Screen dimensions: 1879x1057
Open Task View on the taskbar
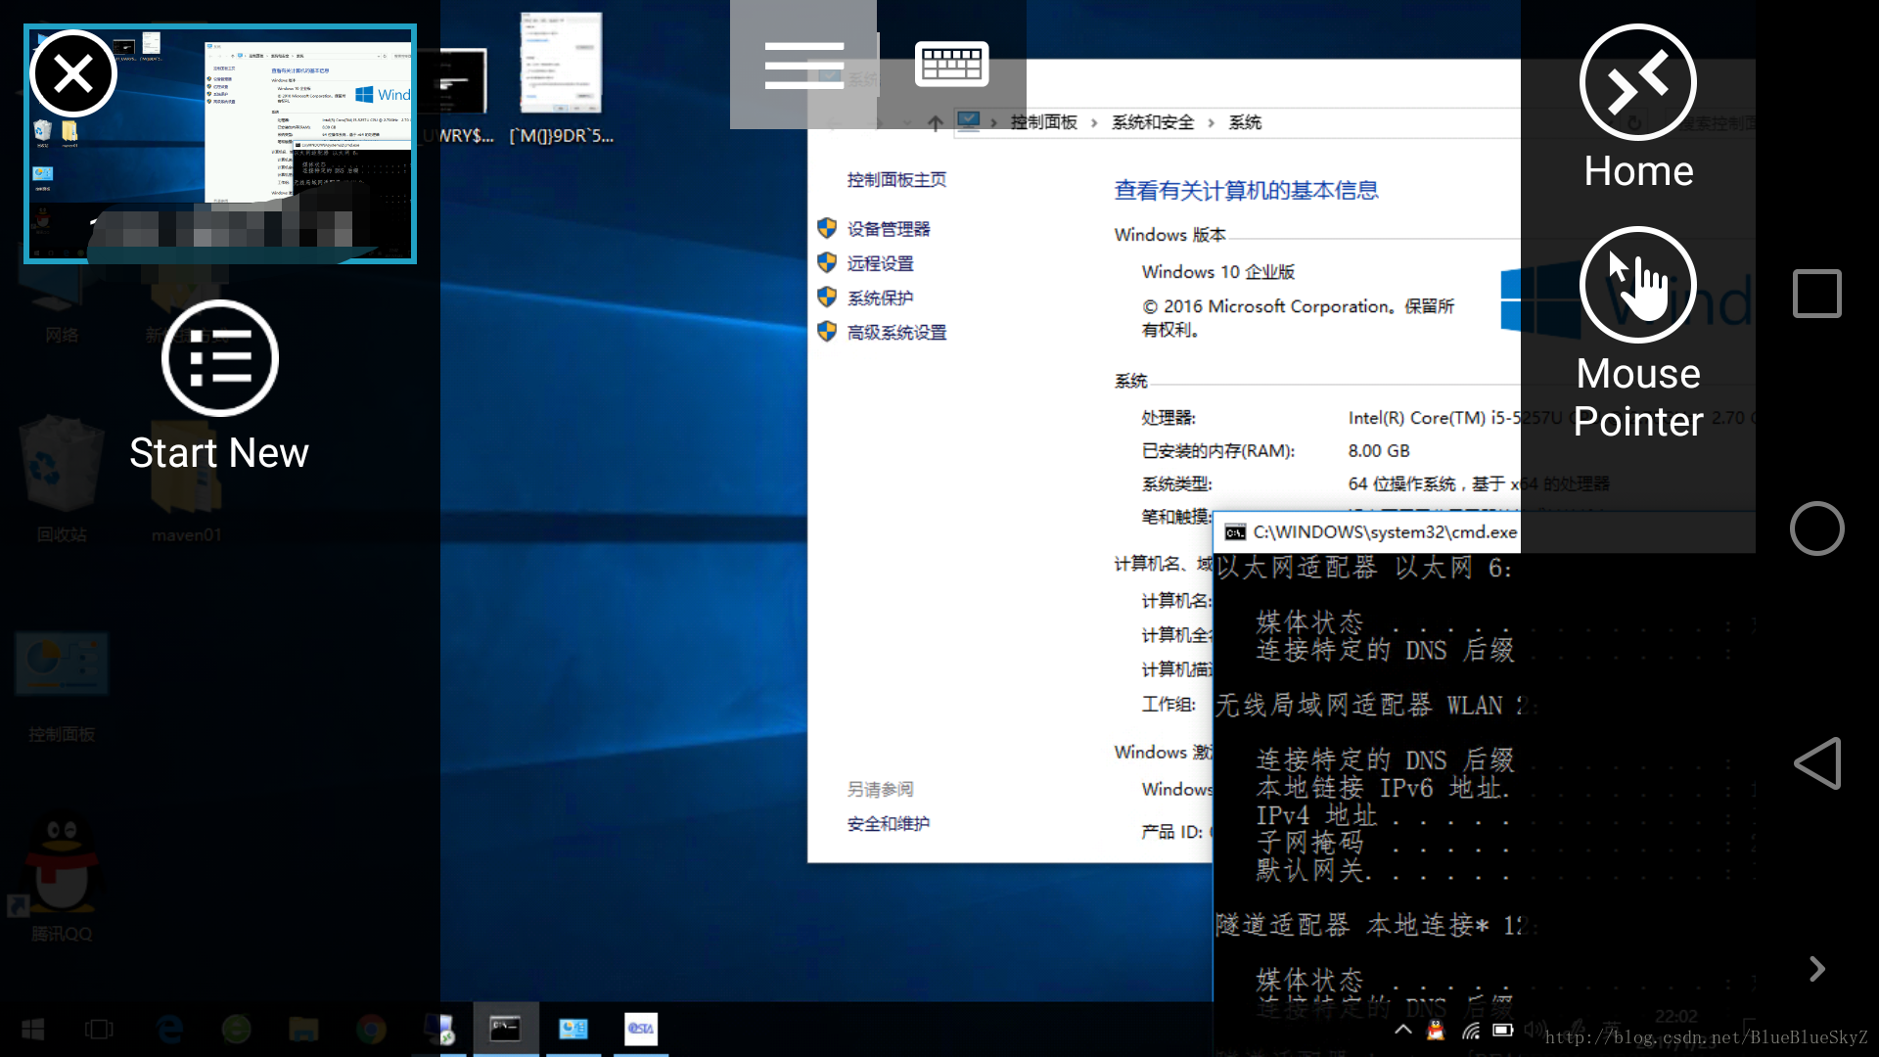click(99, 1029)
